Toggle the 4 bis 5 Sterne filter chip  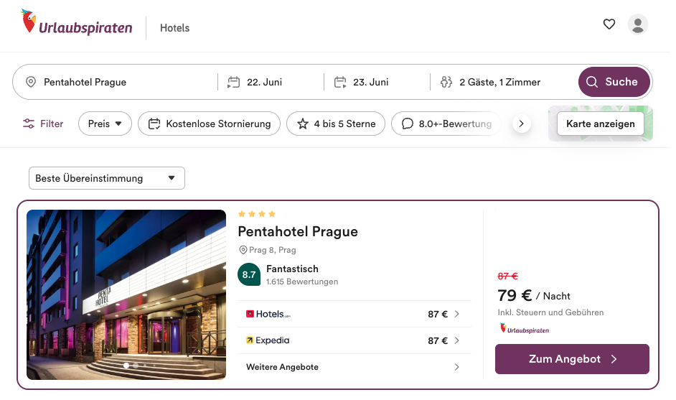click(336, 124)
